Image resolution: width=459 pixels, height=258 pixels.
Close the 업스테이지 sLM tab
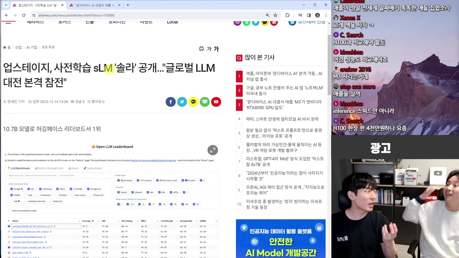[62, 5]
